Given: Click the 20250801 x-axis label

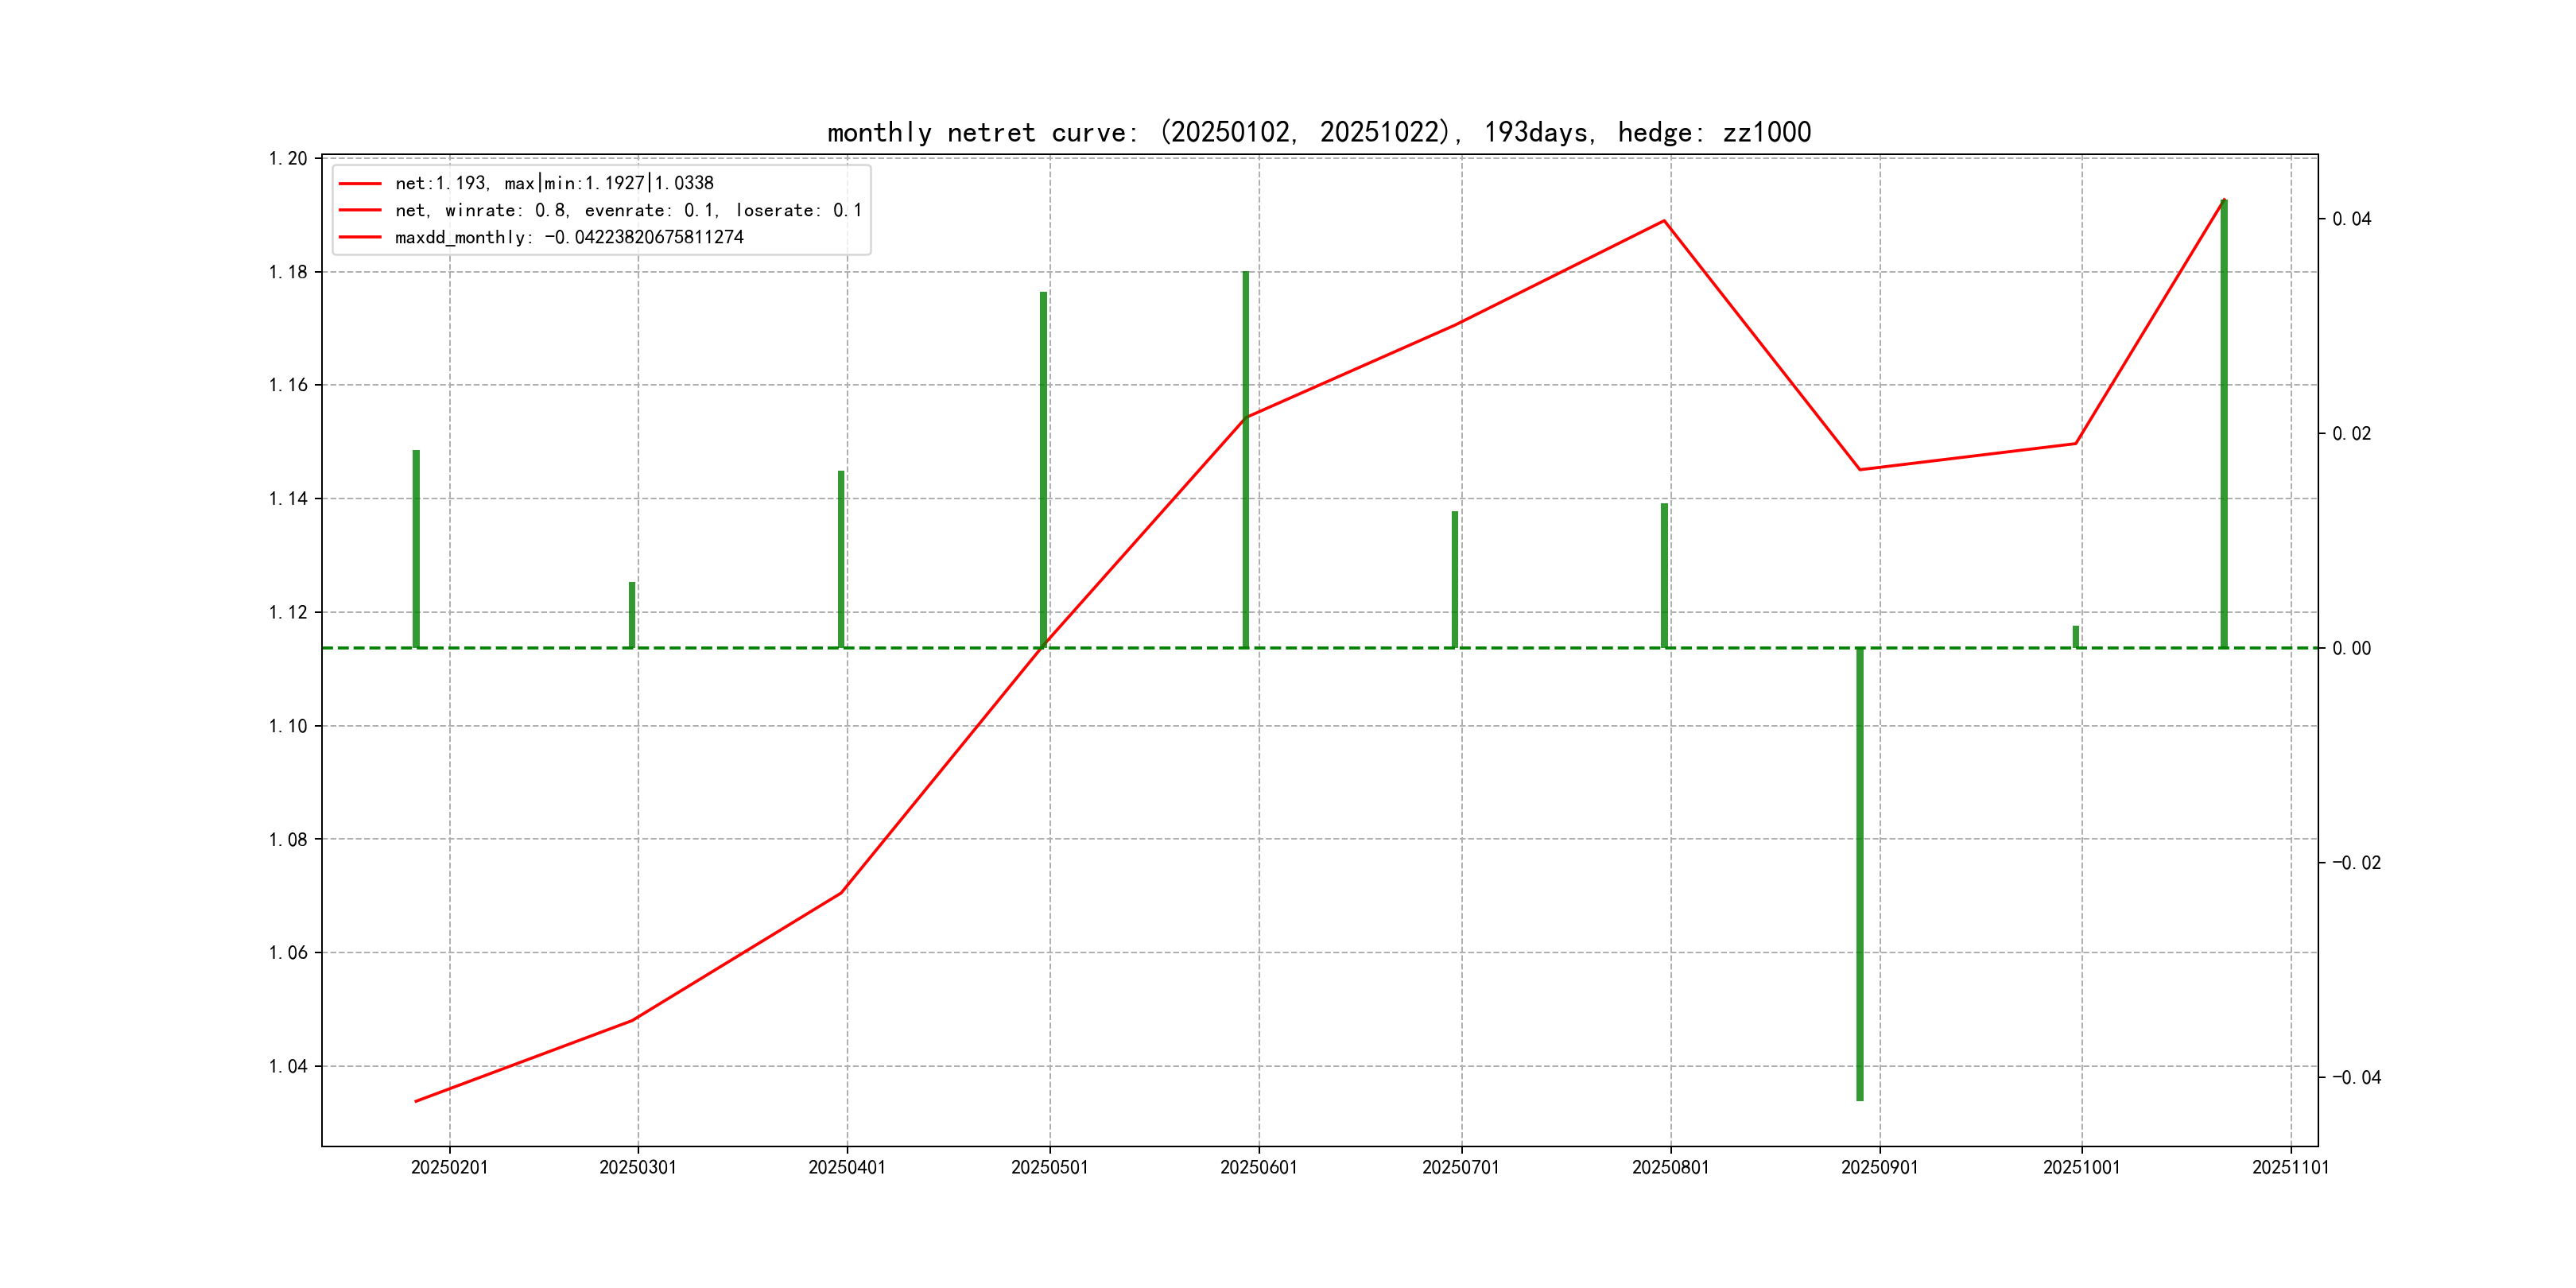Looking at the screenshot, I should tap(1670, 1167).
